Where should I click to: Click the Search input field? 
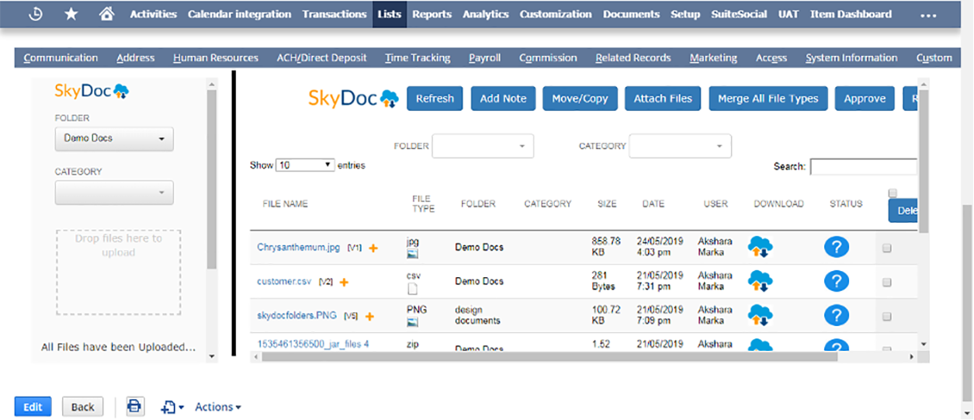coord(863,166)
